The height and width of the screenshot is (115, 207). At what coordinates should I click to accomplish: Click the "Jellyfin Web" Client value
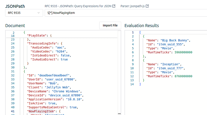(x=57, y=87)
